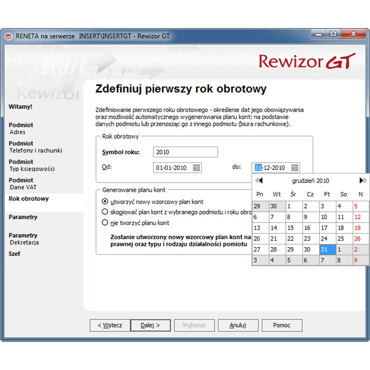This screenshot has width=370, height=370.
Task: Open help with the 'Pomoc' button
Action: coord(282,325)
